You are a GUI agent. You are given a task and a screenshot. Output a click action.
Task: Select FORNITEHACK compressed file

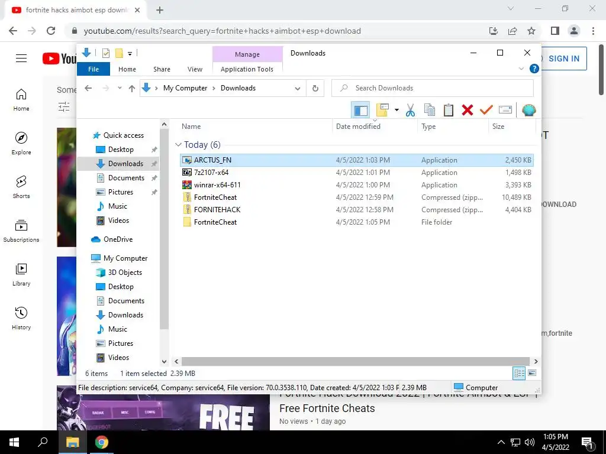pyautogui.click(x=357, y=210)
